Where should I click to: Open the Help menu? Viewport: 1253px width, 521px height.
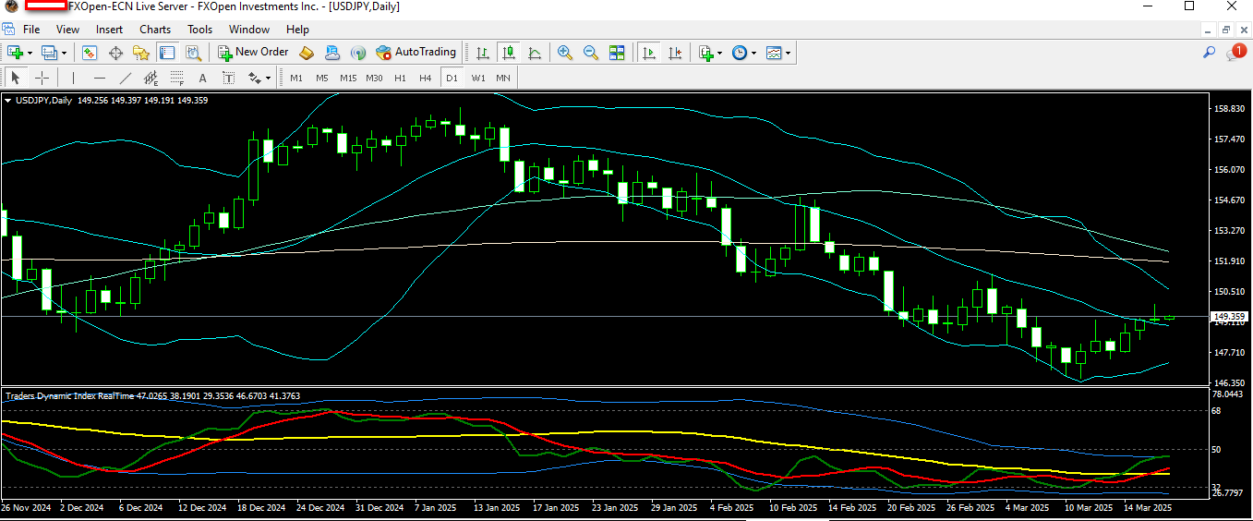[298, 29]
